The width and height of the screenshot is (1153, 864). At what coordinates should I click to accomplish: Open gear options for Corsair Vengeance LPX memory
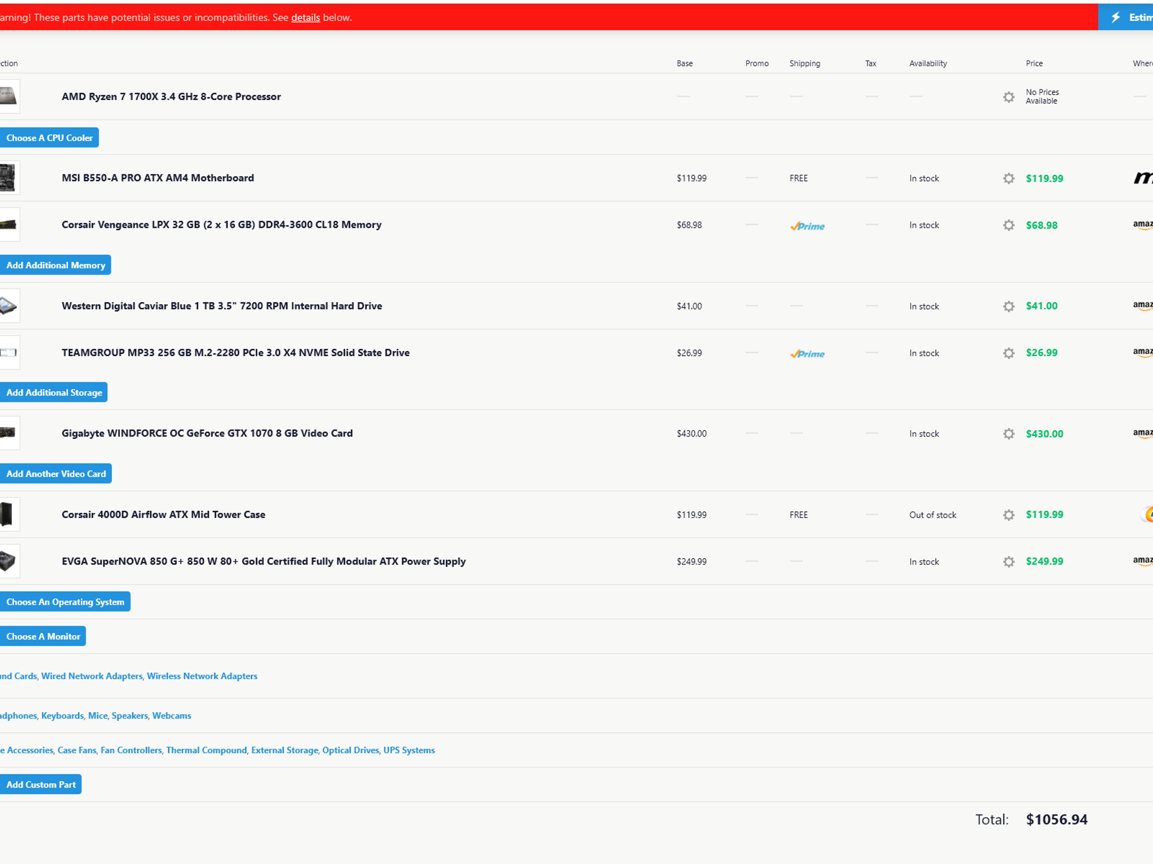click(1008, 225)
